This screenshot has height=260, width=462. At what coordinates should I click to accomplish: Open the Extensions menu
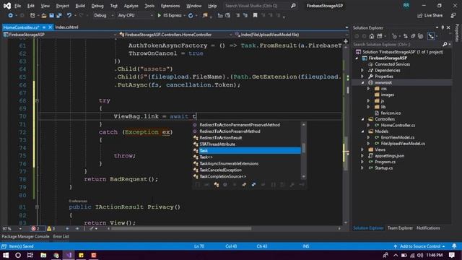(x=170, y=6)
